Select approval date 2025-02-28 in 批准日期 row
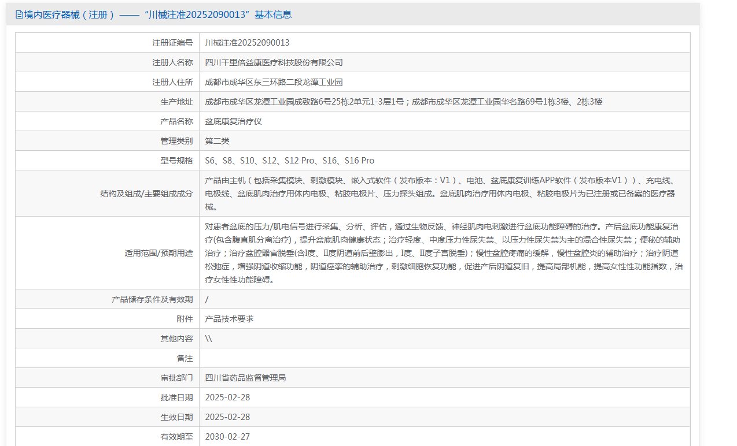The height and width of the screenshot is (446, 737). [x=227, y=397]
